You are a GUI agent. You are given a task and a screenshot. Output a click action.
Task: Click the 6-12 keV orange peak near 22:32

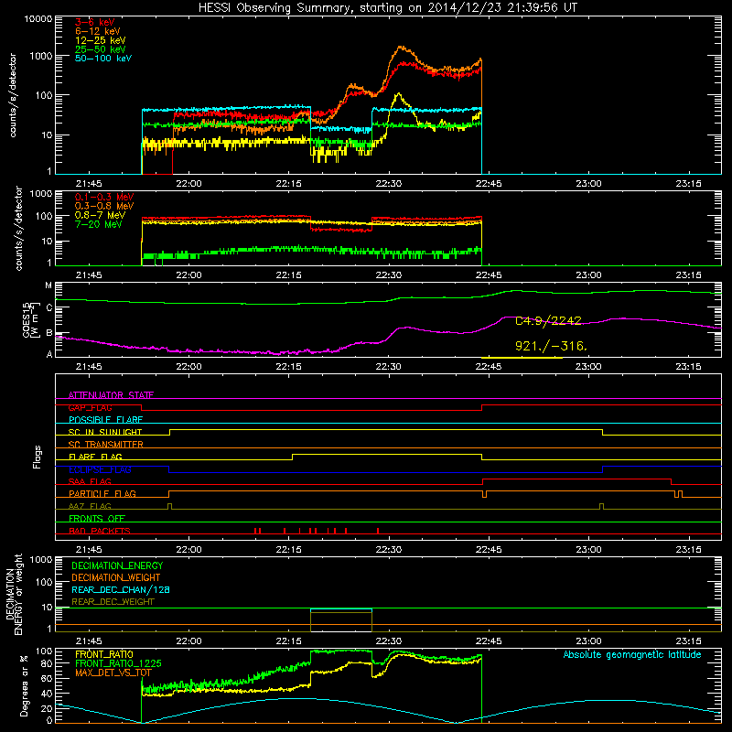click(401, 48)
